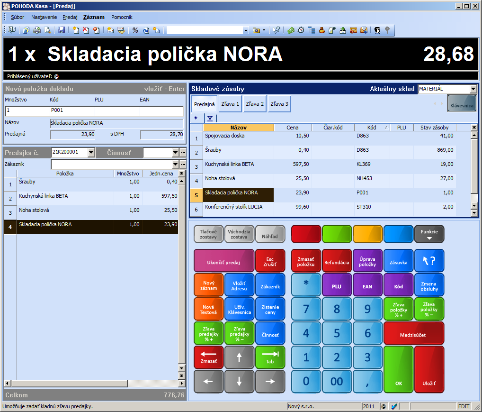Click the red color function button
The width and height of the screenshot is (482, 412).
click(x=306, y=234)
